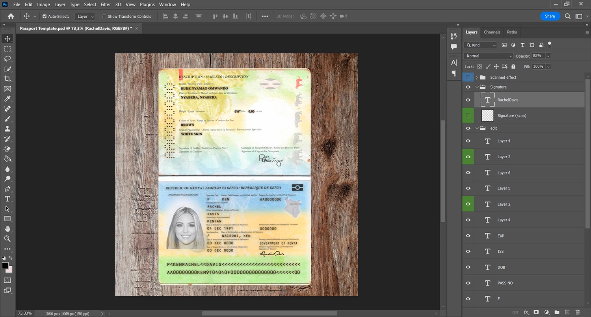Hide the EXP layer
The height and width of the screenshot is (317, 591).
tap(468, 236)
